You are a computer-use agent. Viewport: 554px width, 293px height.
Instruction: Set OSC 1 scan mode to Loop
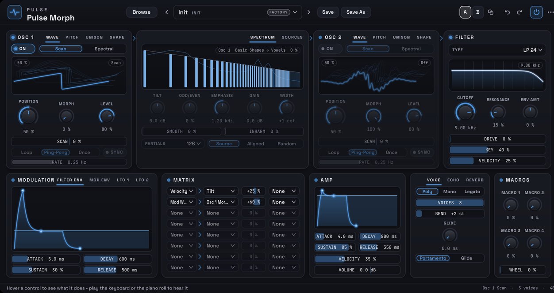(x=27, y=152)
